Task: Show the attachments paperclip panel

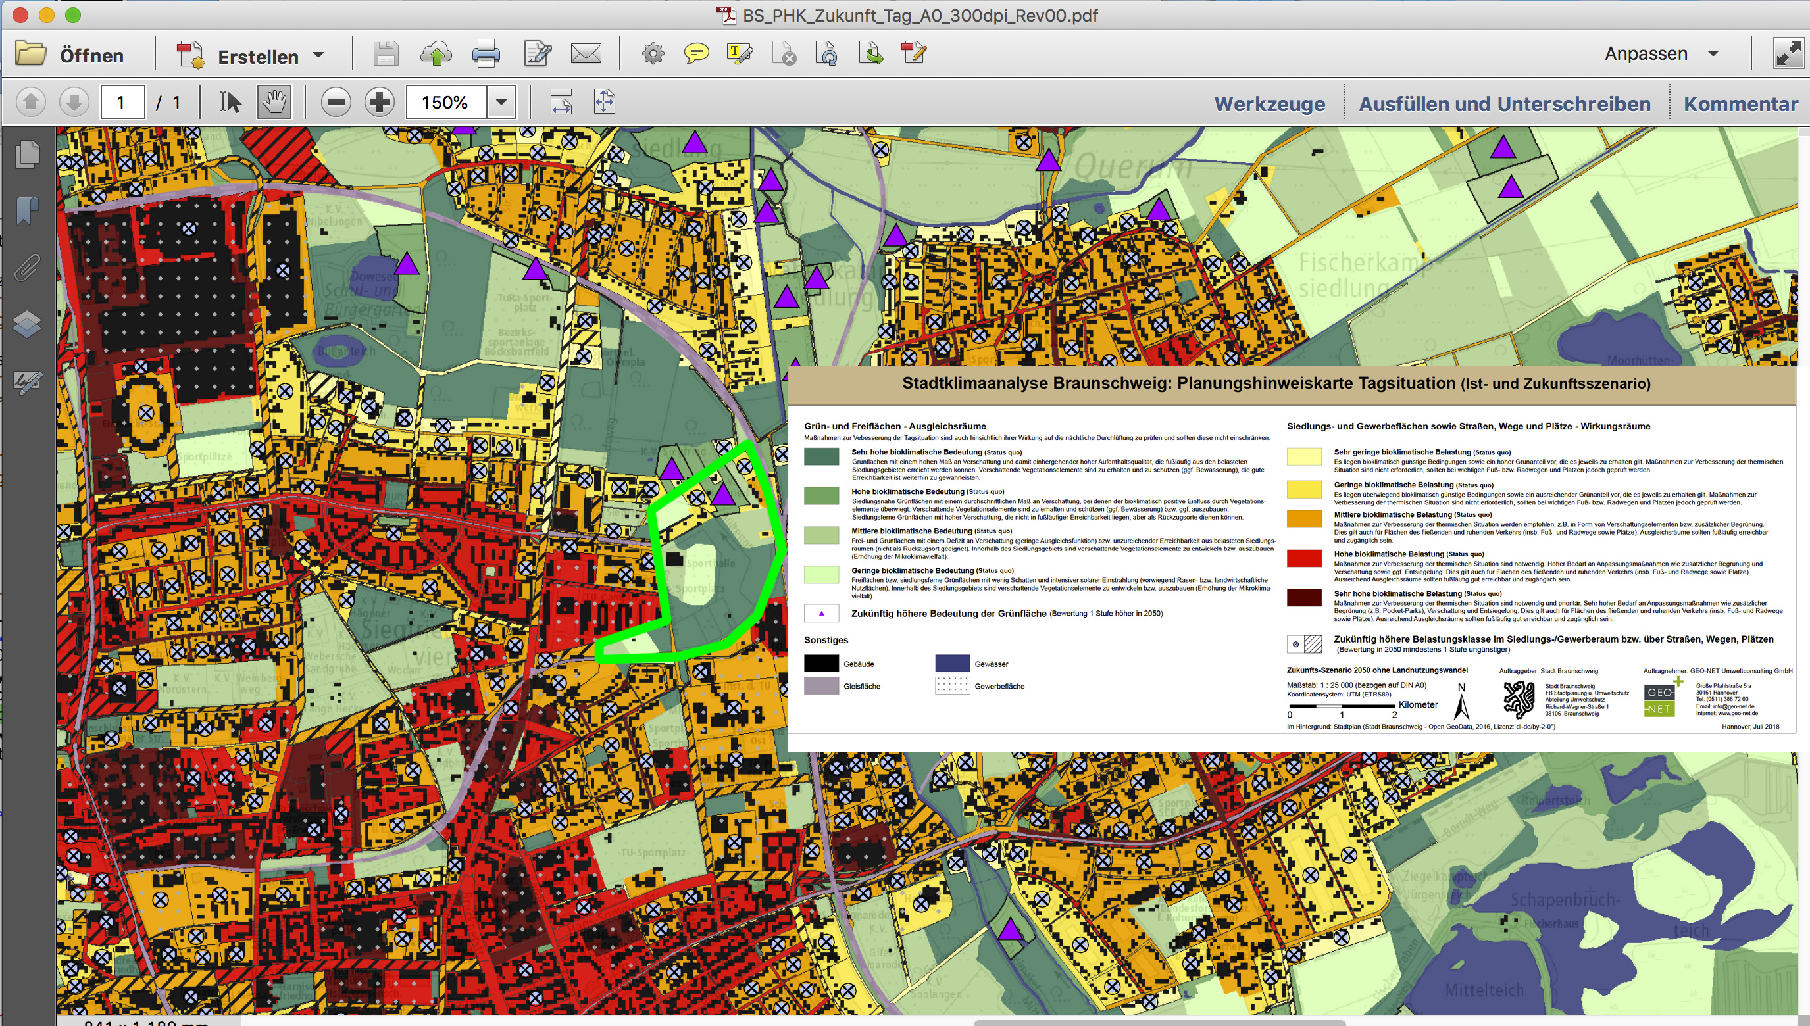Action: point(28,267)
